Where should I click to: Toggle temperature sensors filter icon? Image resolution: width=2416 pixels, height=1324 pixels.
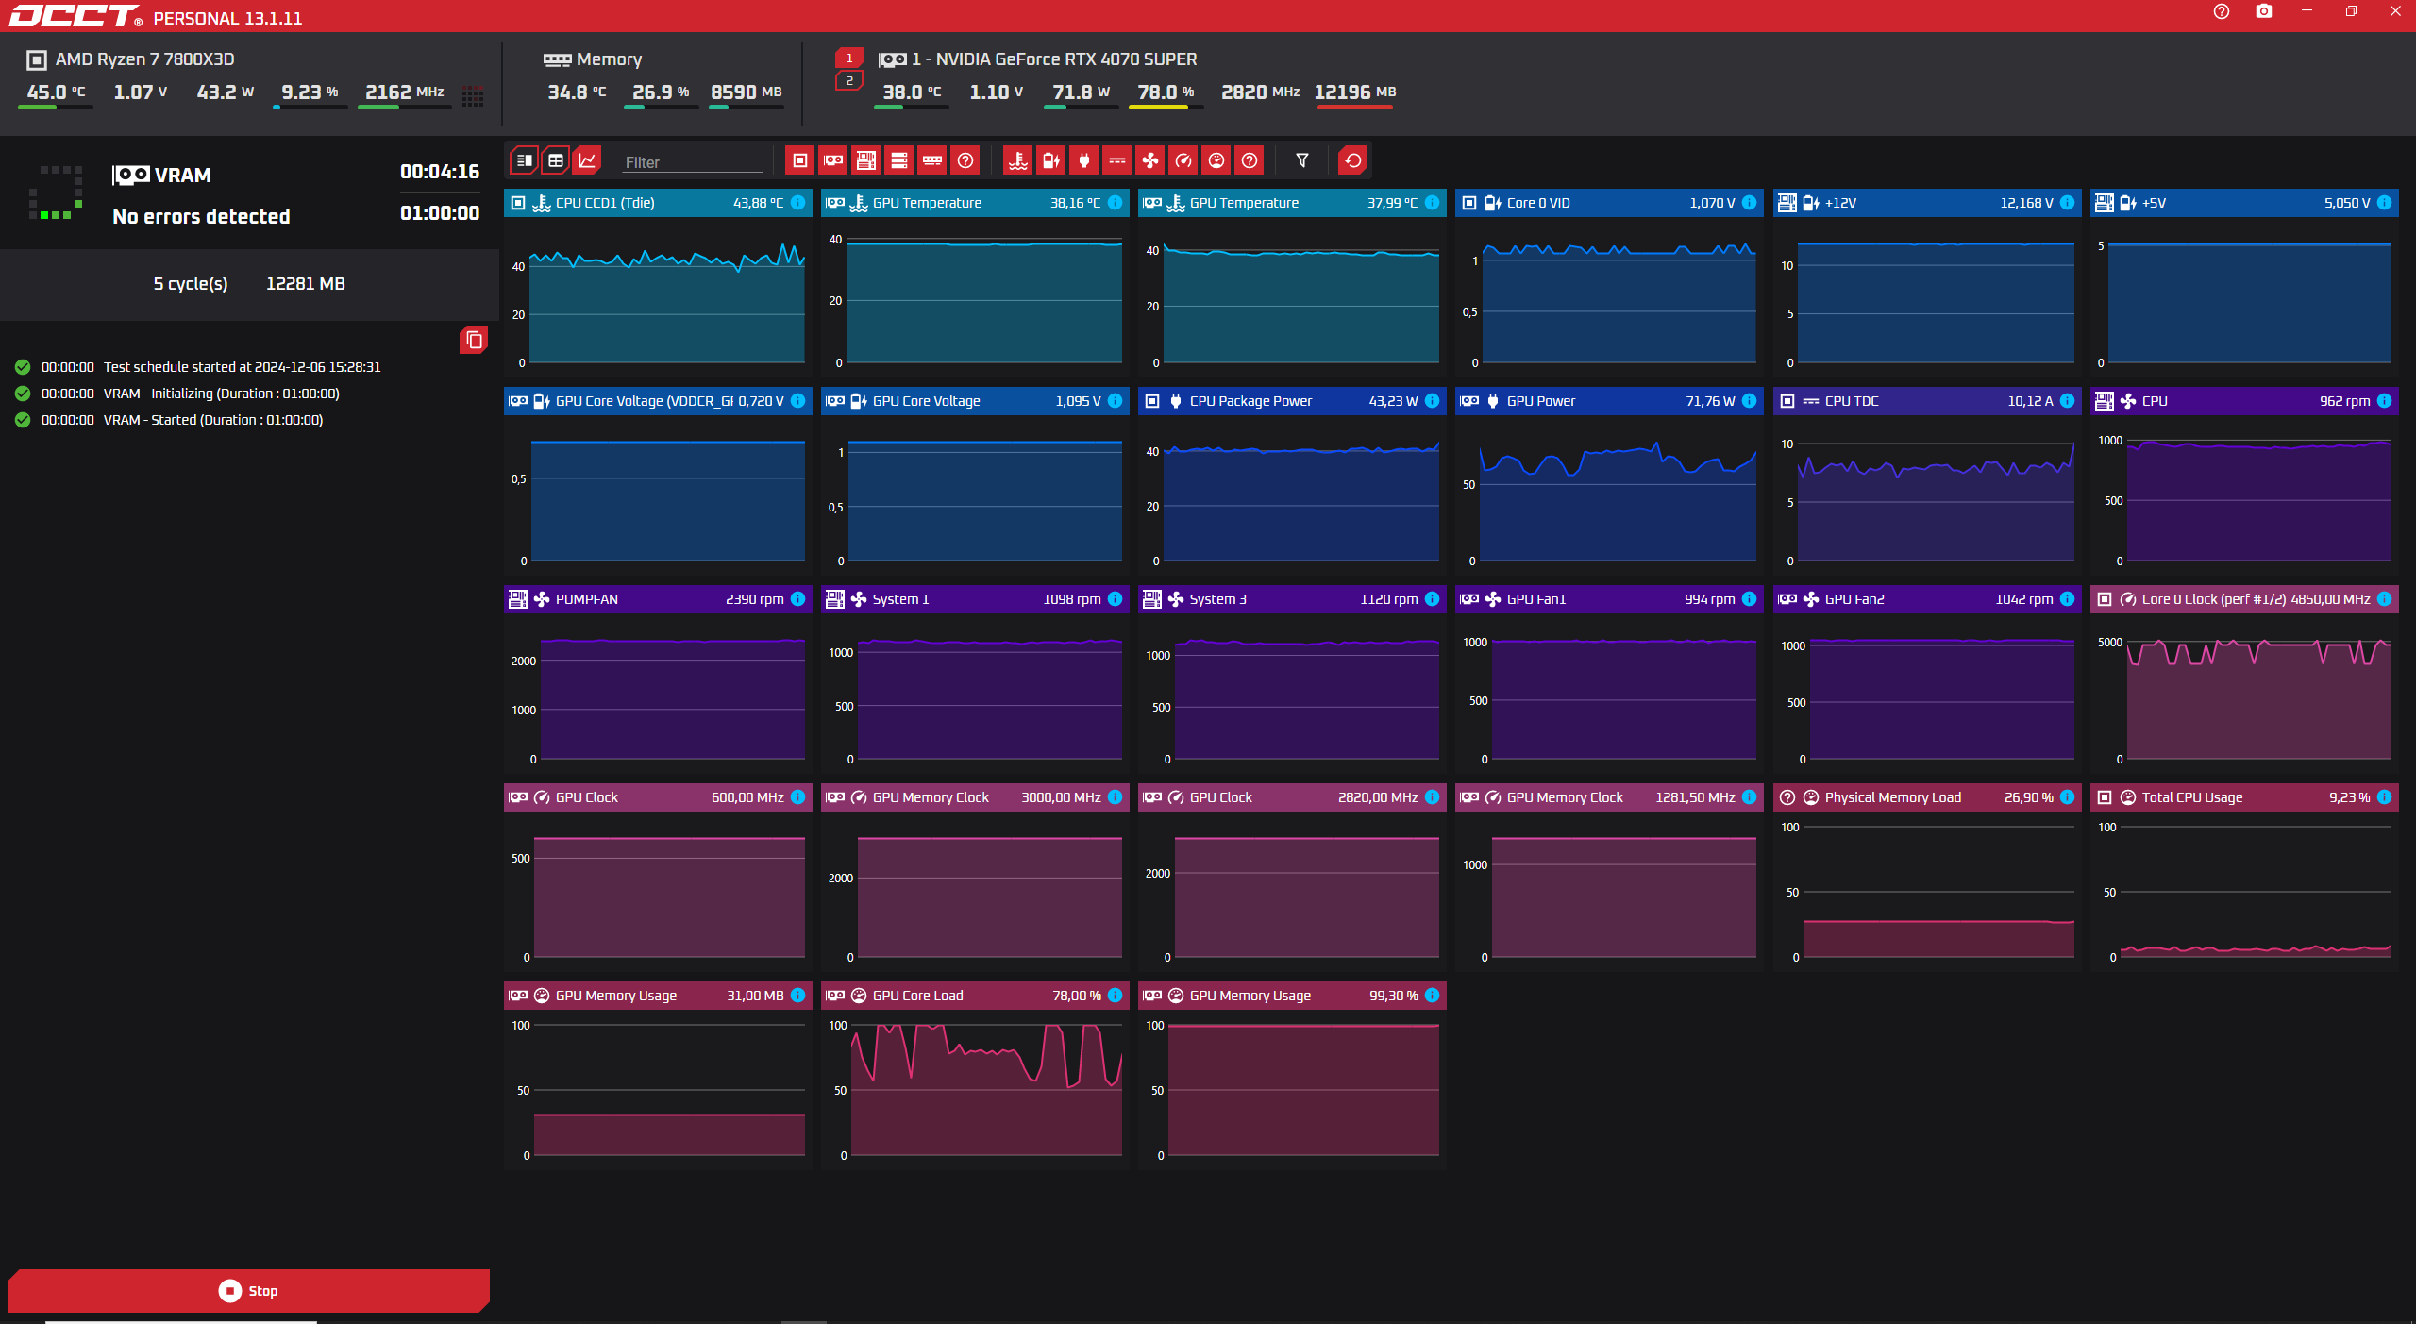point(1017,160)
